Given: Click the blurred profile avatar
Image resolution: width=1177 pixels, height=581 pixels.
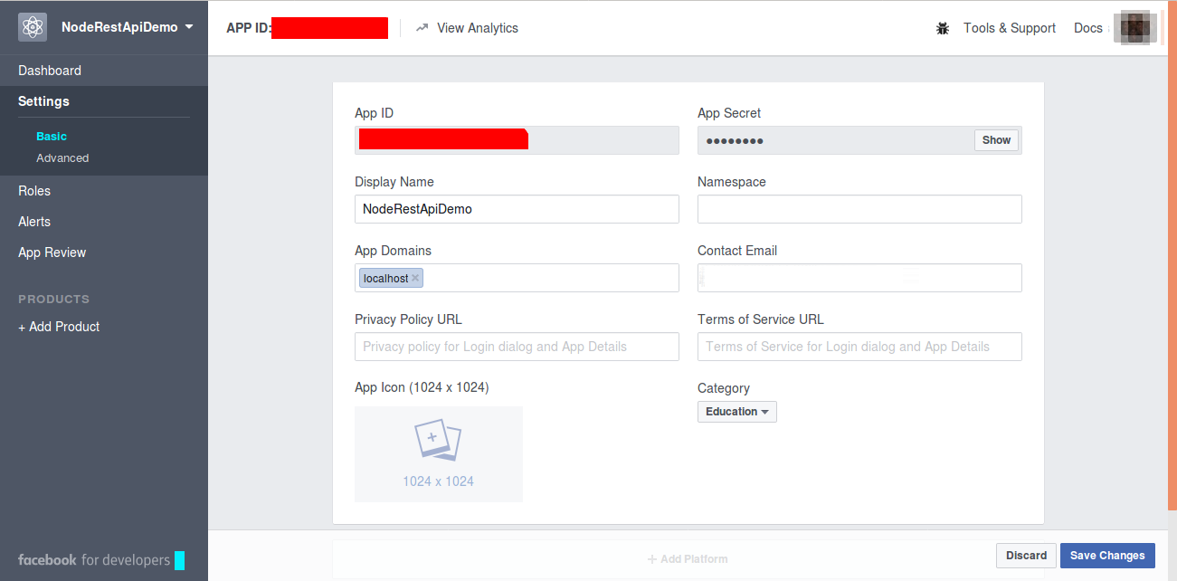Looking at the screenshot, I should tap(1134, 27).
